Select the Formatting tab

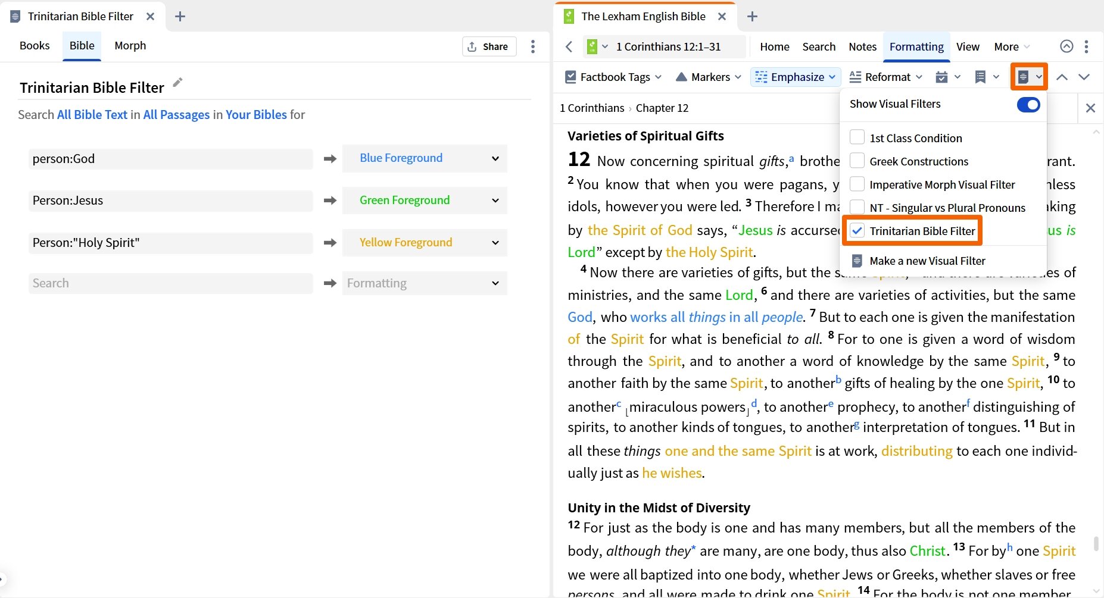[916, 46]
